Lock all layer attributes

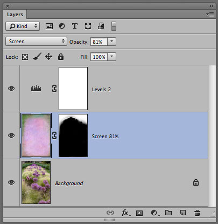61,57
